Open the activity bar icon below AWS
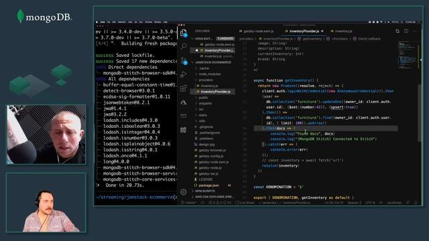 point(184,130)
